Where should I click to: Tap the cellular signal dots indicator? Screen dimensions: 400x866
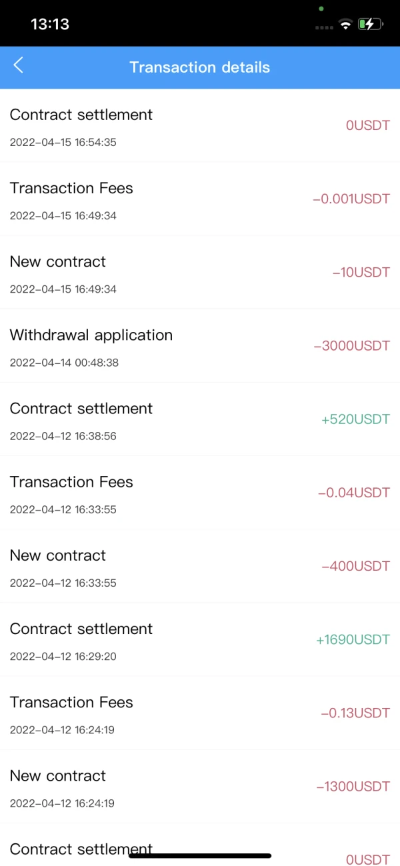323,27
